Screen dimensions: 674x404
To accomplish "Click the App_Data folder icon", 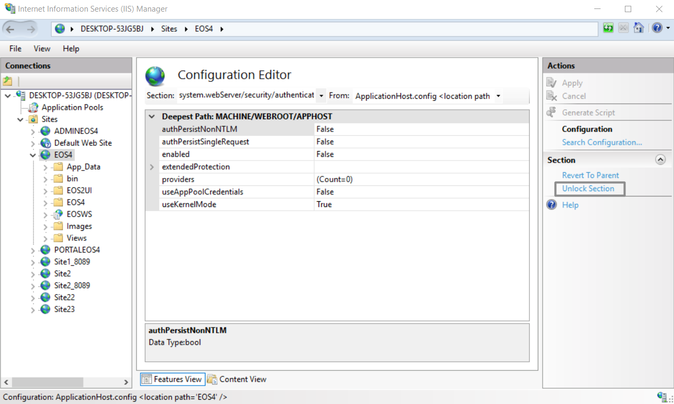I will pos(58,167).
